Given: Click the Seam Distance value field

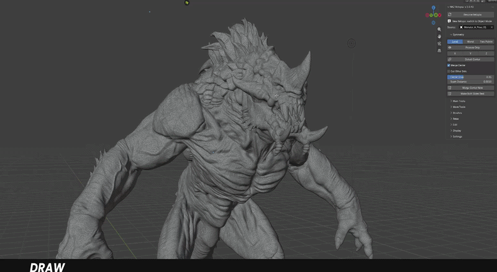Looking at the screenshot, I should coord(470,82).
